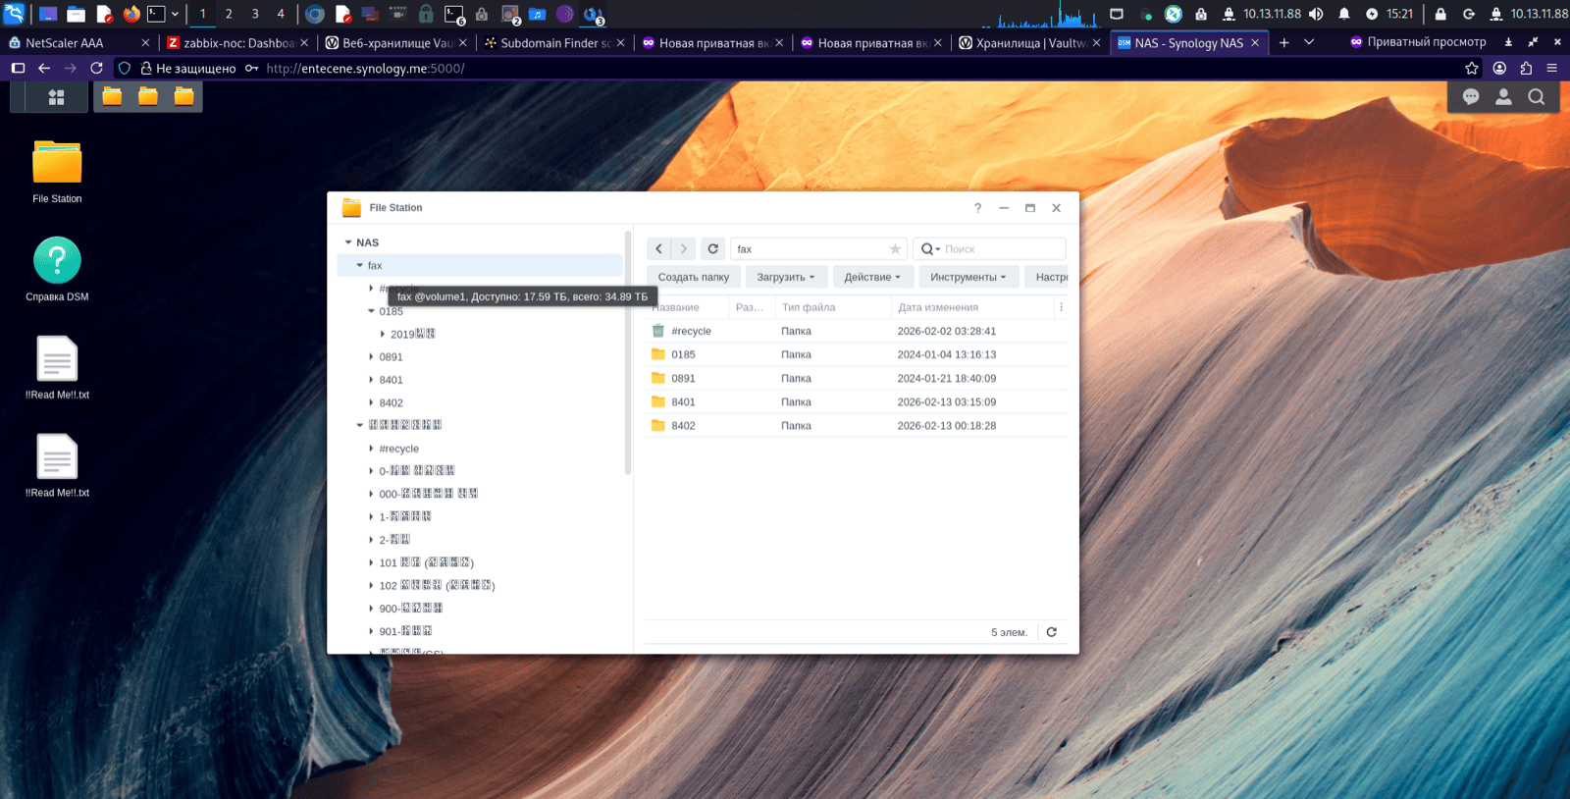
Task: Switch to the Subdomain Finder tab
Action: coord(555,42)
